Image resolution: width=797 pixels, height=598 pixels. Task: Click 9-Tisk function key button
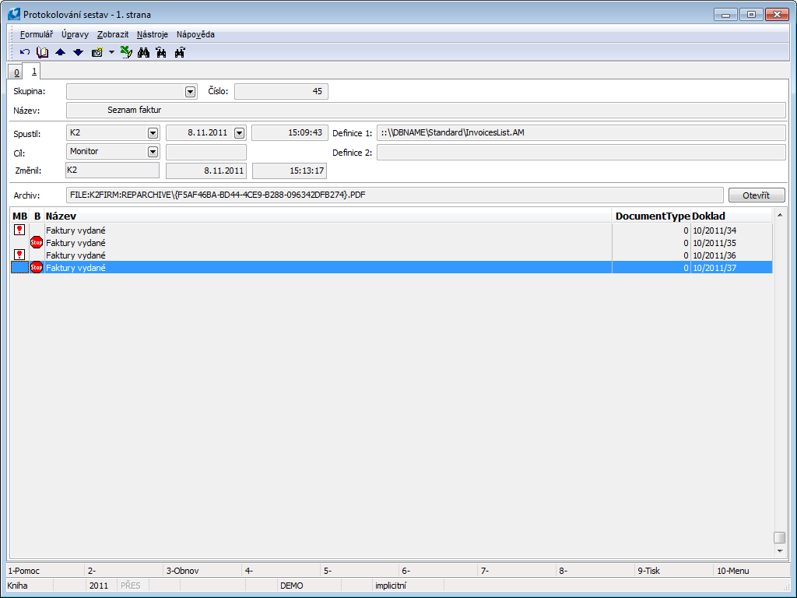coord(675,571)
